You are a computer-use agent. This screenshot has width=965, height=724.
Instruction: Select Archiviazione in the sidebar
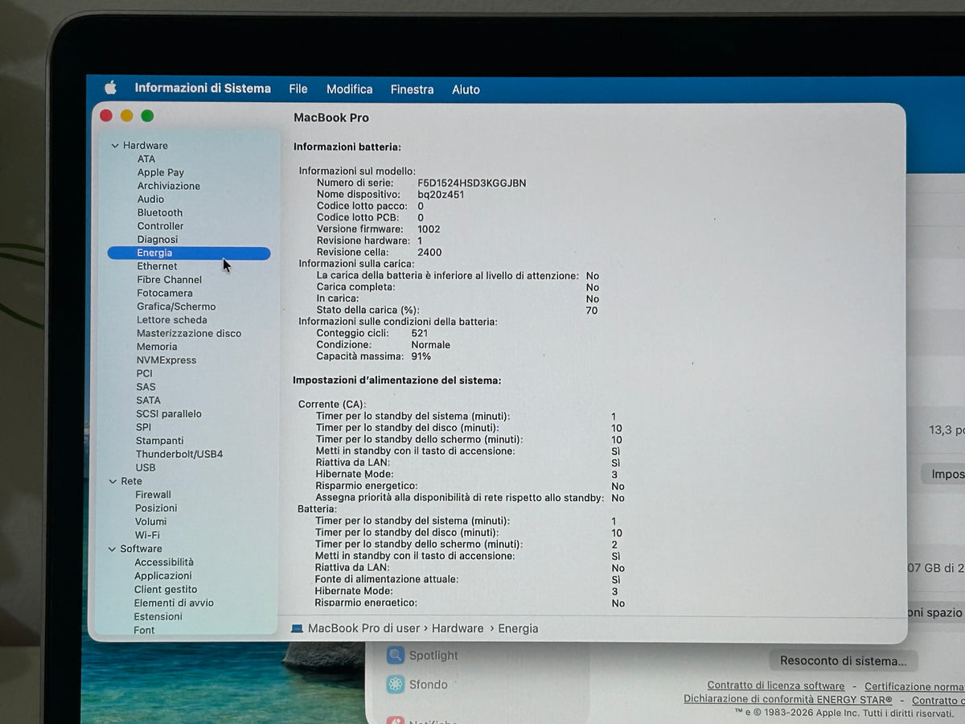169,186
